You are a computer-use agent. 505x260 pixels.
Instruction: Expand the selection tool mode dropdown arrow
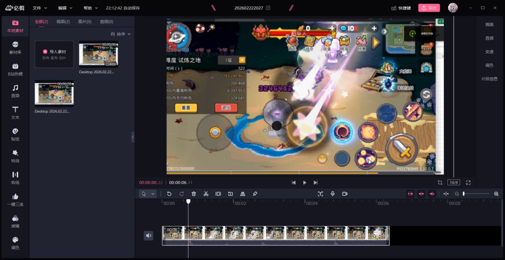pyautogui.click(x=152, y=194)
